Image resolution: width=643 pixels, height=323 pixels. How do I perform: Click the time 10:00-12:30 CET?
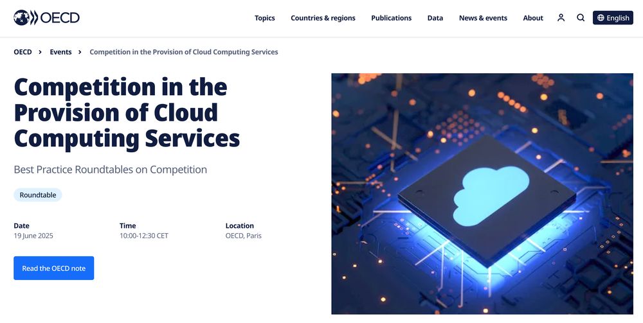(x=144, y=236)
